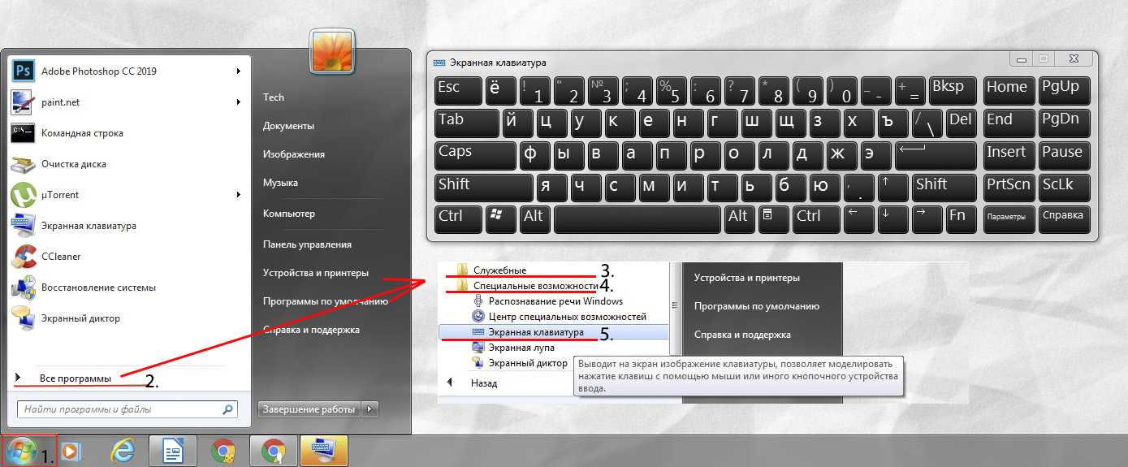Open first Chrome icon in the taskbar
The height and width of the screenshot is (467, 1128).
(223, 451)
